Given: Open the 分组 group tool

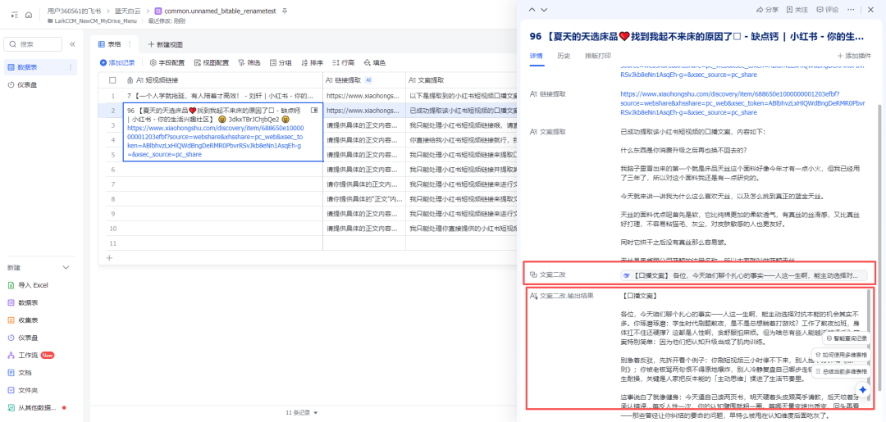Looking at the screenshot, I should pyautogui.click(x=281, y=62).
